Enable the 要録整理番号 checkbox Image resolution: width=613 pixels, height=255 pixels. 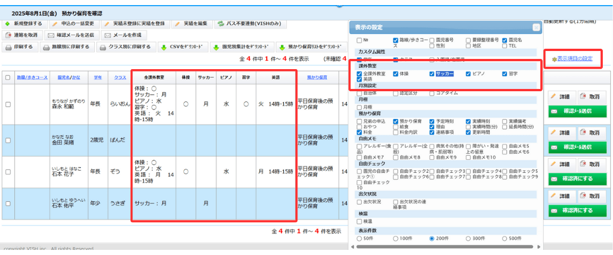[468, 40]
